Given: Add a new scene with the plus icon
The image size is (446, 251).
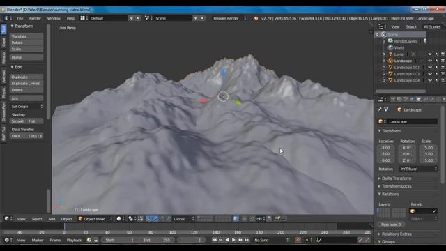Looking at the screenshot, I should coord(195,18).
